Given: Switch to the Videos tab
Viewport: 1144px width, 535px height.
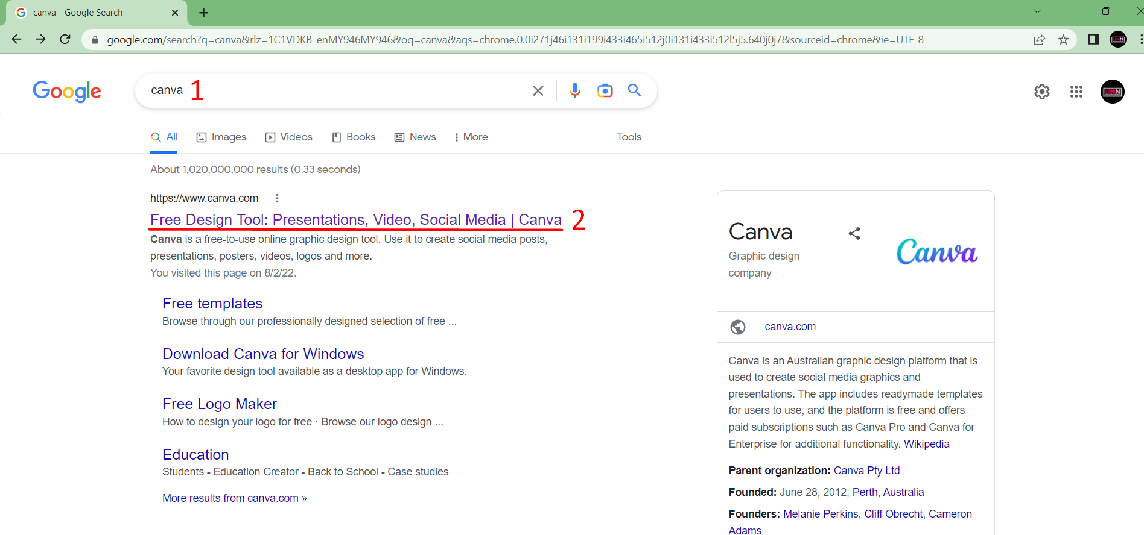Looking at the screenshot, I should 289,137.
